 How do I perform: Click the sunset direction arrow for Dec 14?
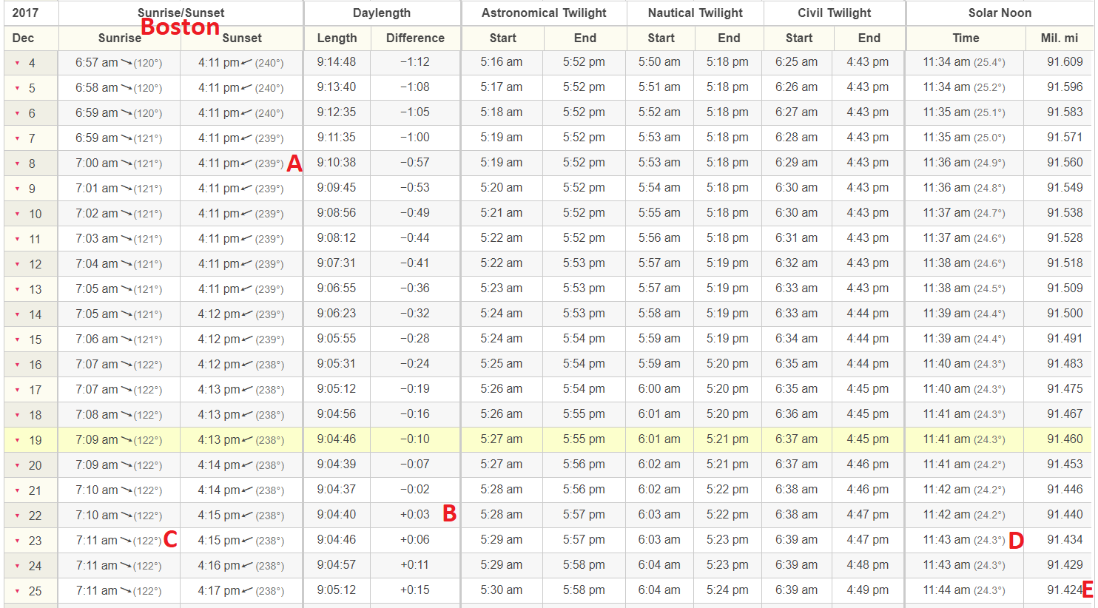(247, 314)
